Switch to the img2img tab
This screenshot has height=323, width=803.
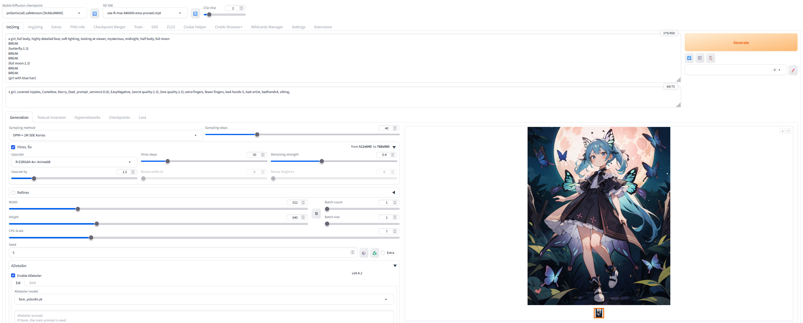click(35, 27)
